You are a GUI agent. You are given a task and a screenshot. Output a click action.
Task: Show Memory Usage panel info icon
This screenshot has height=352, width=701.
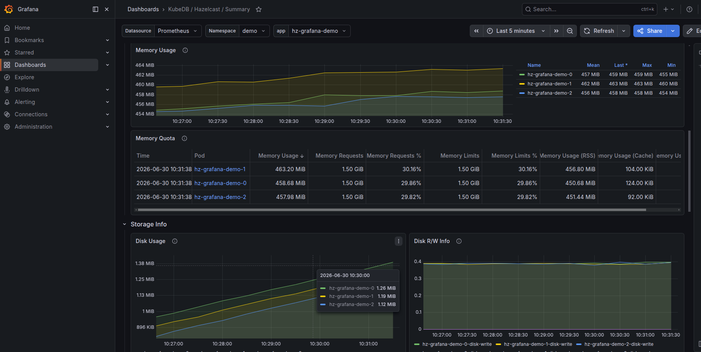pos(185,50)
